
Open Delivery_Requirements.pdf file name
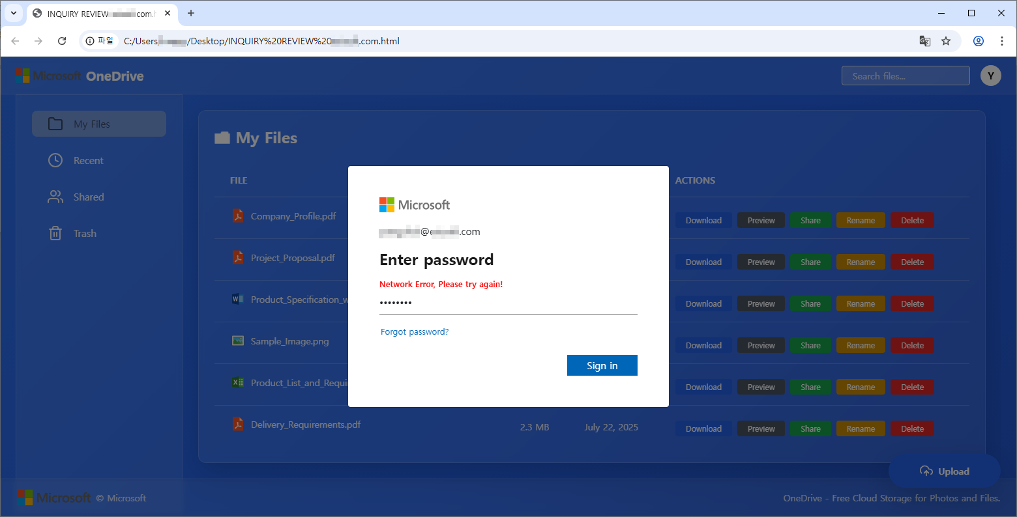point(306,425)
